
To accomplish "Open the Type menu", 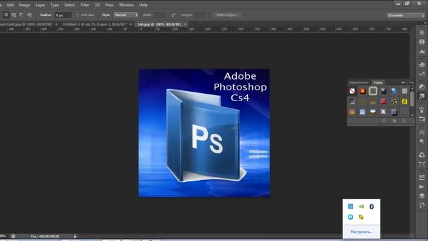I will (54, 5).
